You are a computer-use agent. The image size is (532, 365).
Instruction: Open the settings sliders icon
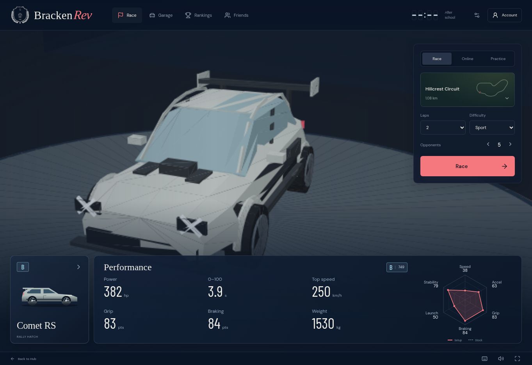click(x=477, y=15)
